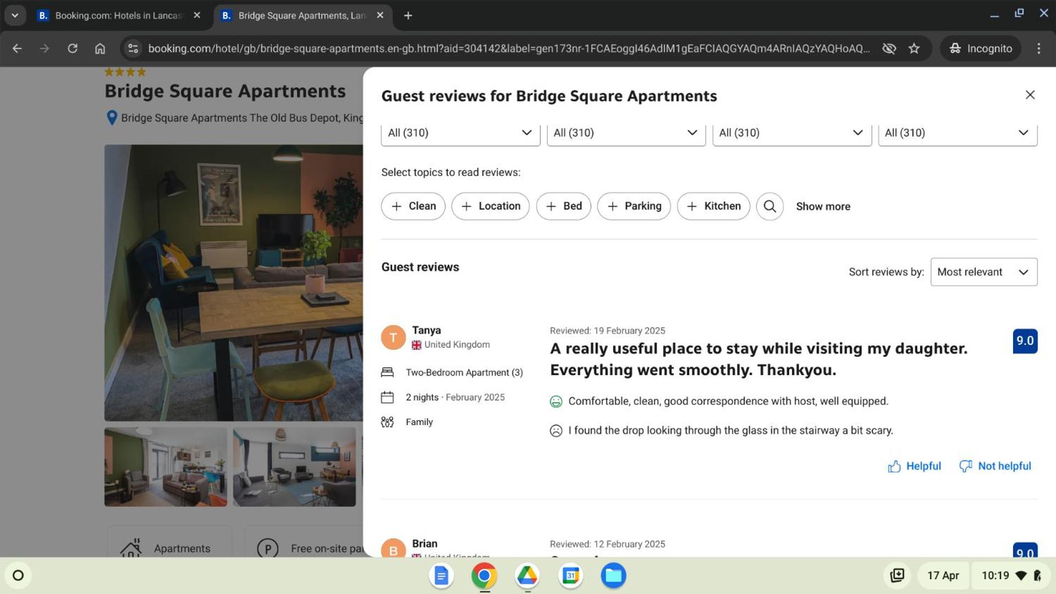This screenshot has width=1056, height=594.
Task: Open the living room photo thumbnail
Action: coord(165,466)
